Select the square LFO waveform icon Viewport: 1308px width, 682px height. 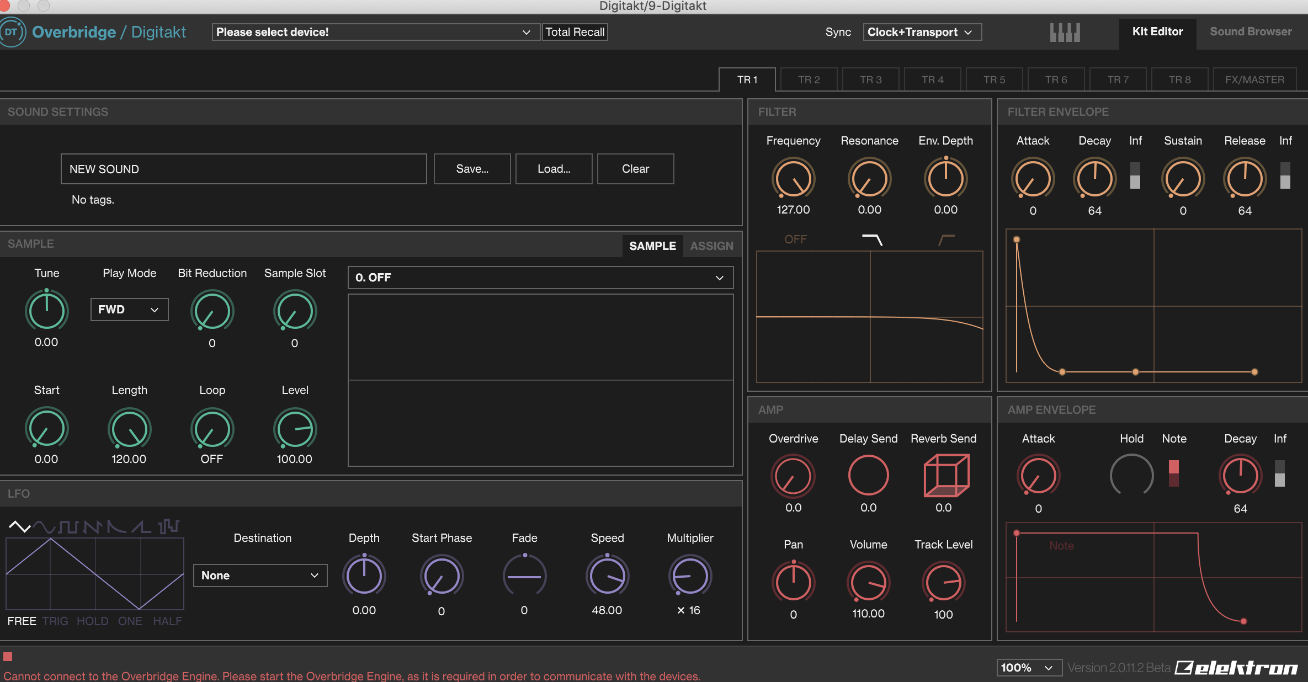pyautogui.click(x=68, y=526)
